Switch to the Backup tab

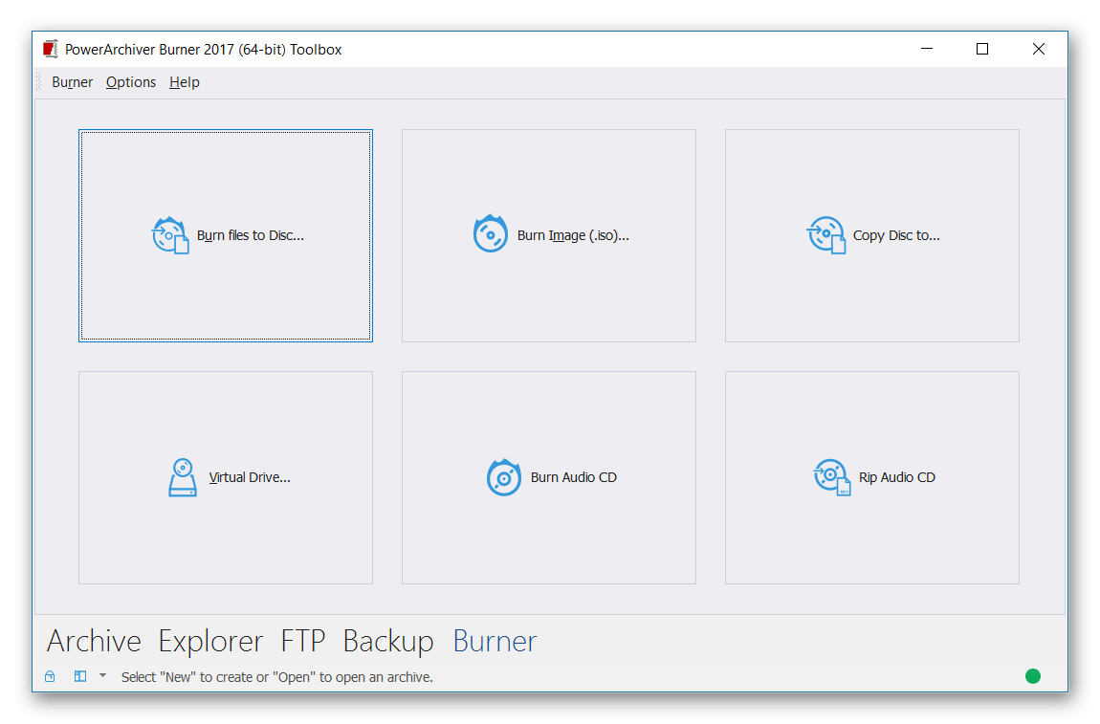tap(388, 641)
